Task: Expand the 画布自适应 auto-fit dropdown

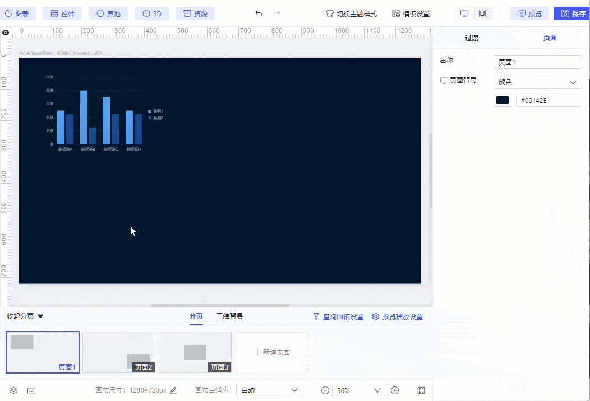Action: click(x=269, y=390)
